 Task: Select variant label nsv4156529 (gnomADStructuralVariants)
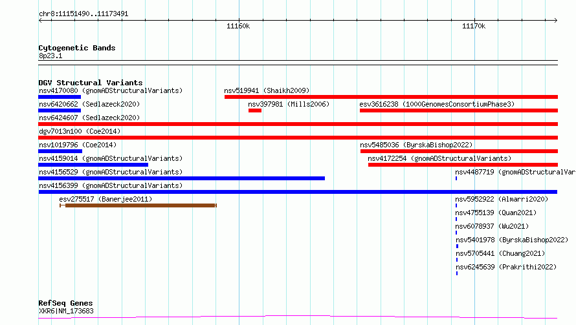pos(111,172)
